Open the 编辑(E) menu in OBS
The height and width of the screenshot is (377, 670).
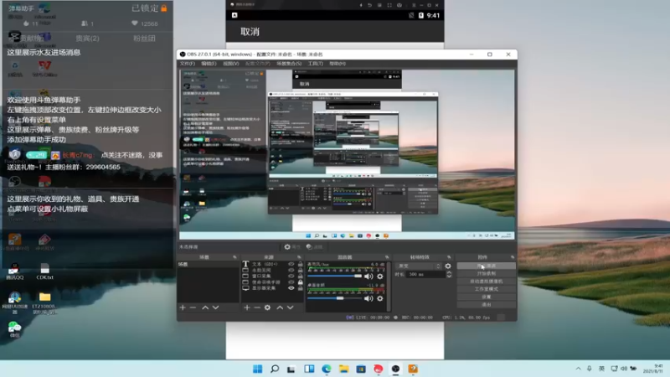pos(209,64)
